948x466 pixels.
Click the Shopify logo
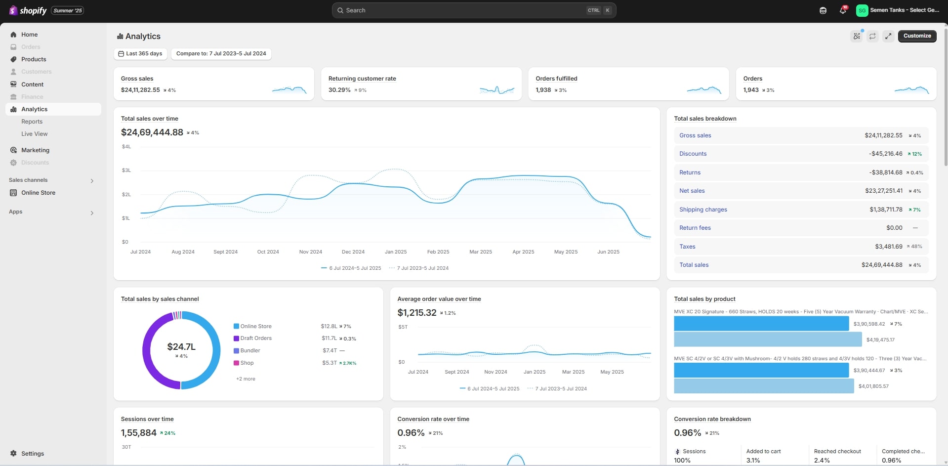pyautogui.click(x=28, y=10)
